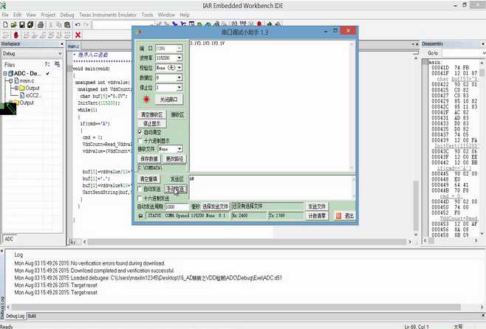This screenshot has height=329, width=486.
Task: Click the Paste toolbar icon
Action: [67, 25]
